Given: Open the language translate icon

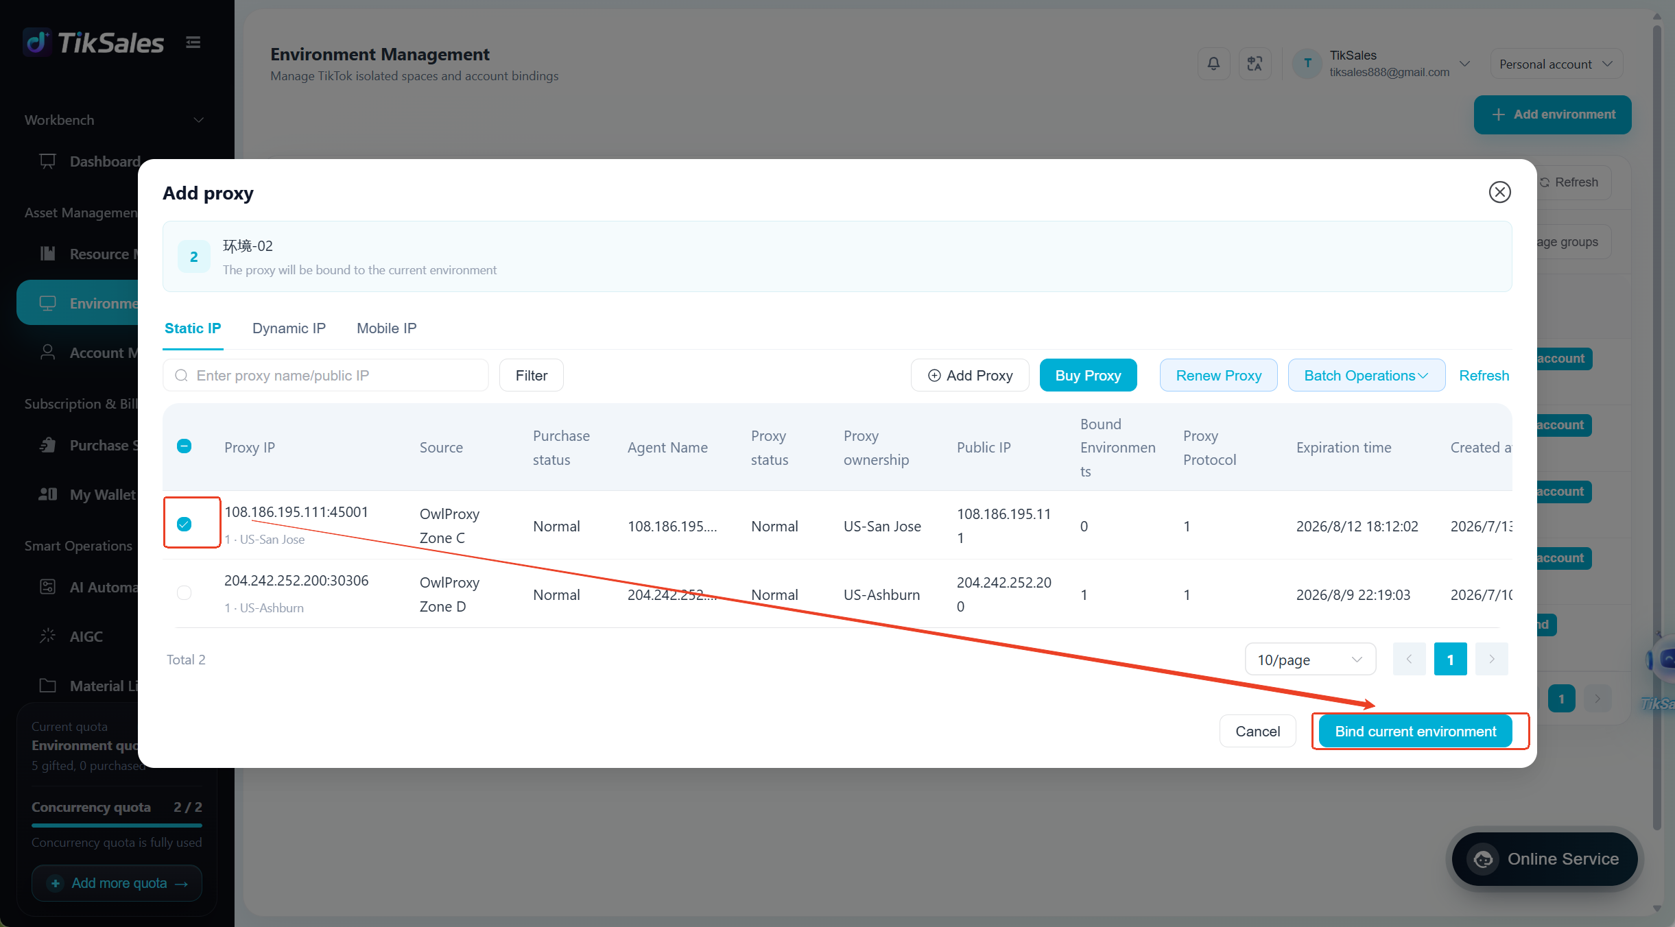Looking at the screenshot, I should (x=1255, y=64).
